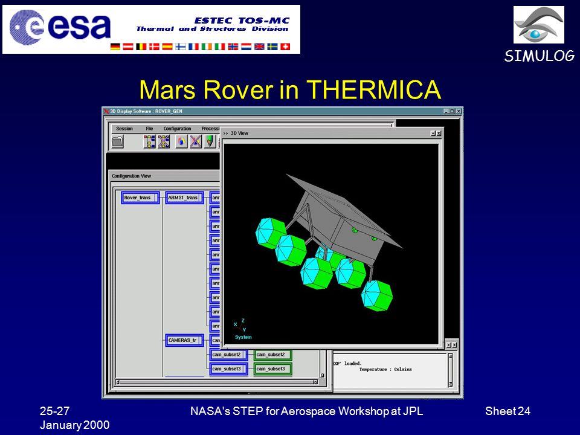Click the SIMULOG label text
Screen dimensions: 580x435
coord(540,56)
